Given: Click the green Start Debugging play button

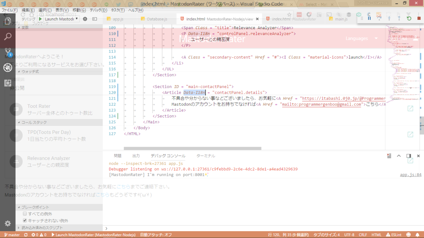Looking at the screenshot, I should [x=41, y=19].
